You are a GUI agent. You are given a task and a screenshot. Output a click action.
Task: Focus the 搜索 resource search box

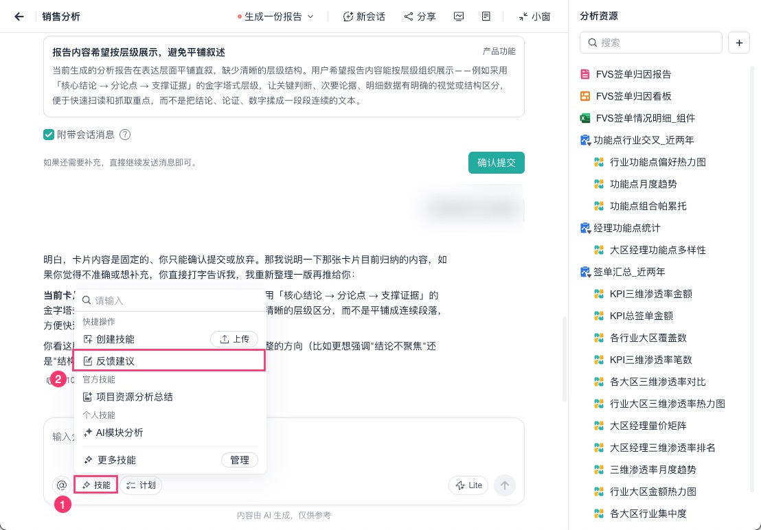pos(651,43)
